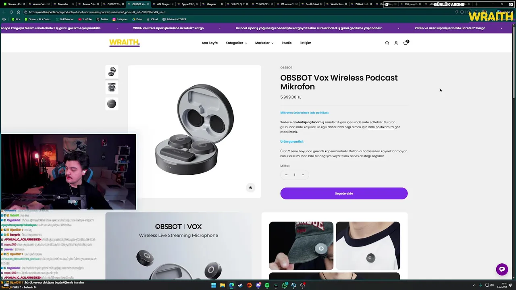Open the iCloud bookmark

tap(152, 19)
